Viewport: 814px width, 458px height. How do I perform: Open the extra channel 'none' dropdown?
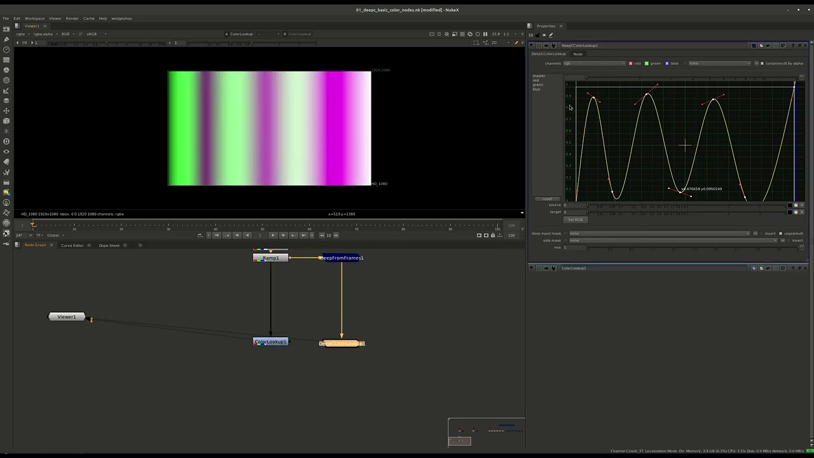click(720, 64)
